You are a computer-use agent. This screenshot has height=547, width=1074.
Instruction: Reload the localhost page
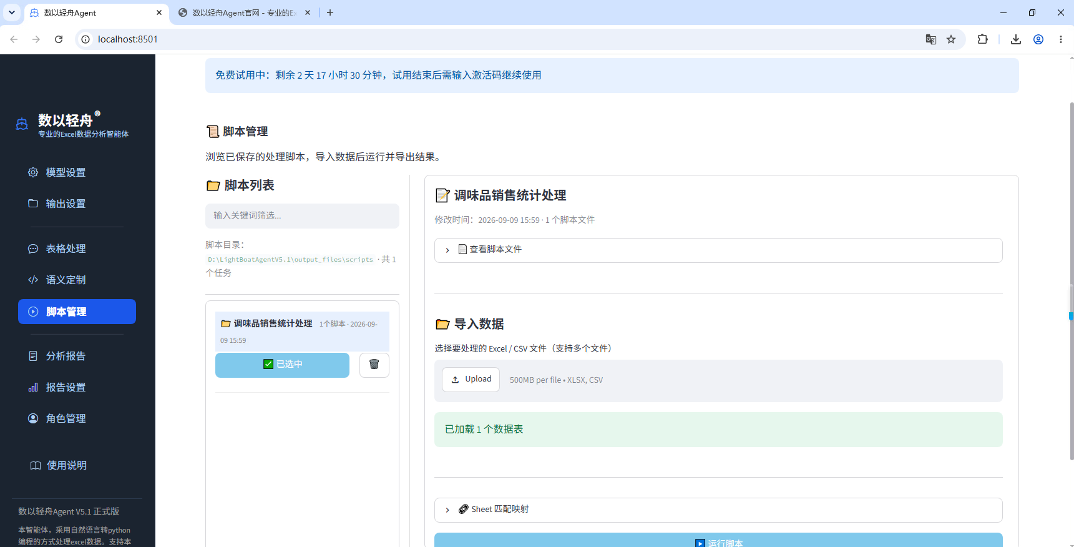tap(59, 39)
